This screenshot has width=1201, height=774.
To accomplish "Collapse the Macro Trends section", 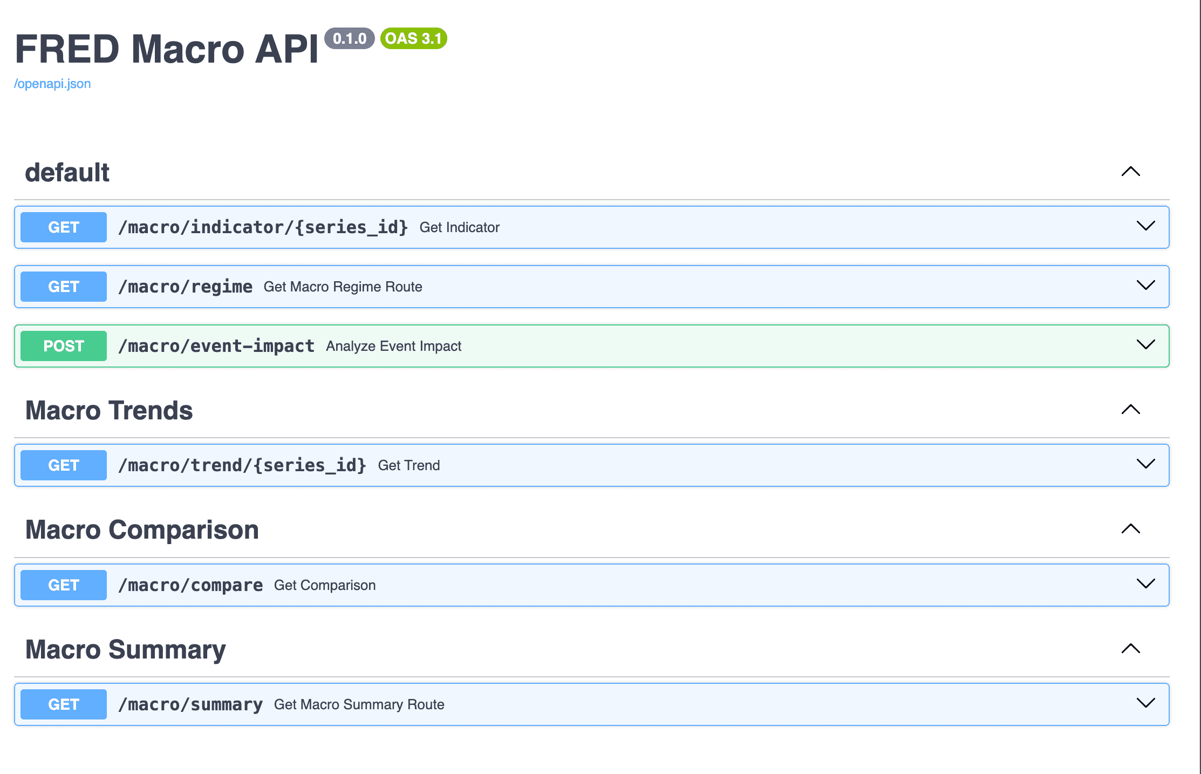I will (x=1131, y=410).
